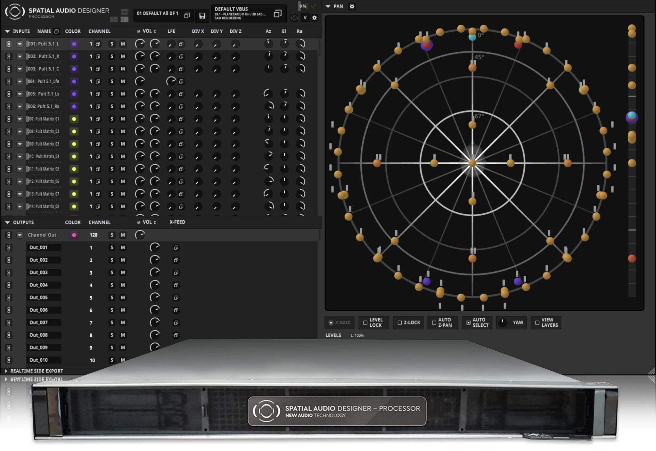This screenshot has width=656, height=451.
Task: Click the link icon on the 001: Pult 5.1_L row
Action: click(9, 44)
